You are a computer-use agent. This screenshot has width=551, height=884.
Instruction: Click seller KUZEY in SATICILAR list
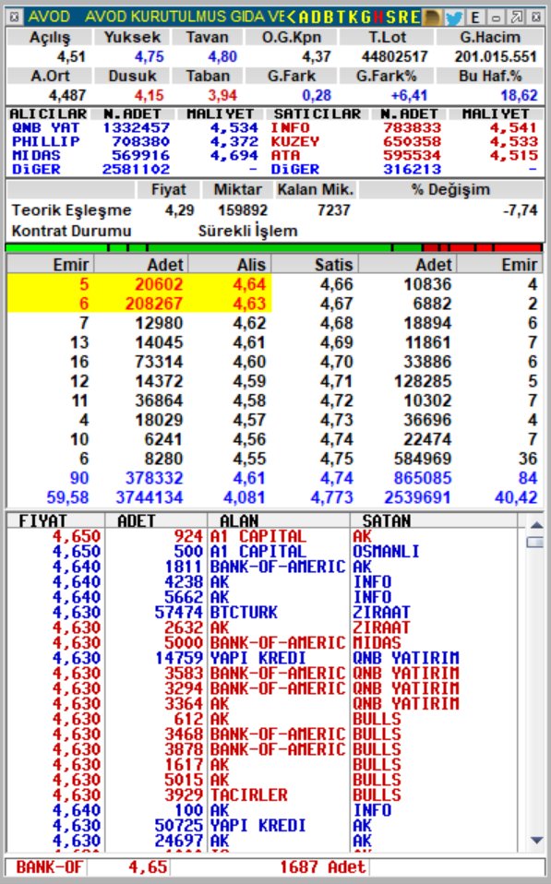[295, 141]
